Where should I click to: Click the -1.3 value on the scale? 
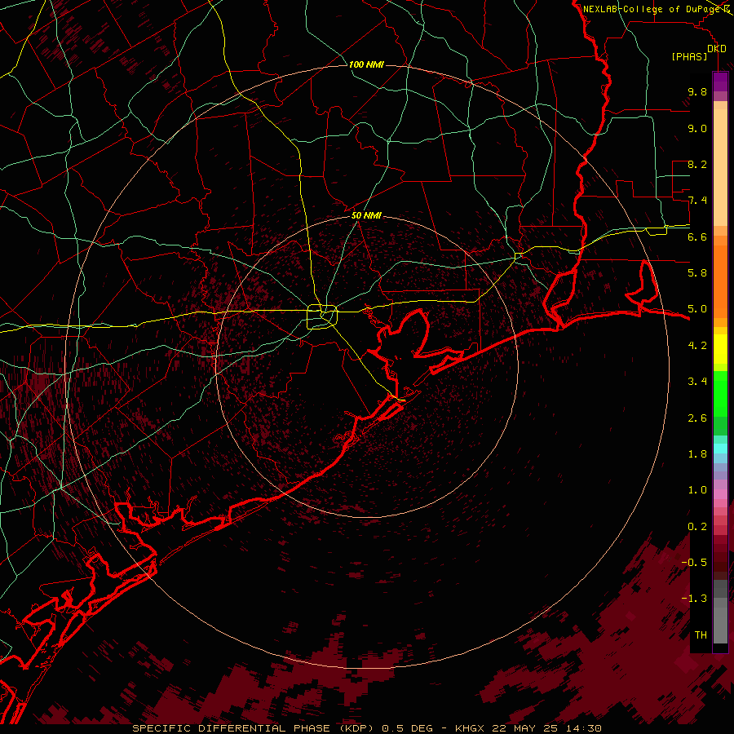(x=694, y=599)
